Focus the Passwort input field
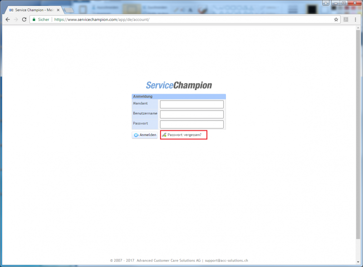Viewport: 363px width, 267px height. pyautogui.click(x=191, y=124)
